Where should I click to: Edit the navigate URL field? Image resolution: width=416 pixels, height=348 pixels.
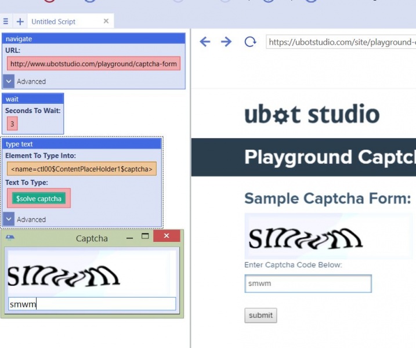93,64
